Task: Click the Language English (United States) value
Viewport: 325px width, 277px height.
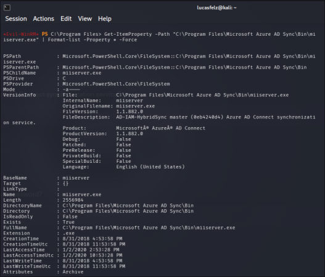Action: coord(150,167)
